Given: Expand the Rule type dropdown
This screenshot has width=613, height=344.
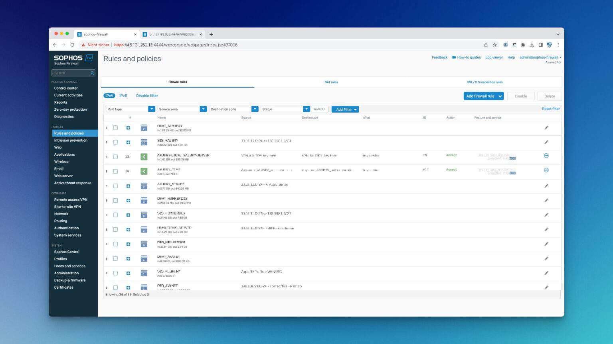Looking at the screenshot, I should (x=152, y=109).
